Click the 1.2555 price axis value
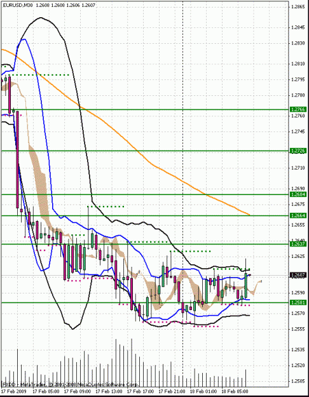Screen dimensions: 309x397 click(x=298, y=329)
